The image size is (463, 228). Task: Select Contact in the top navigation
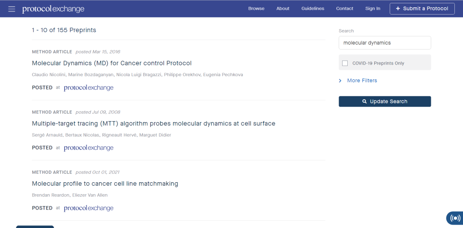tap(345, 9)
